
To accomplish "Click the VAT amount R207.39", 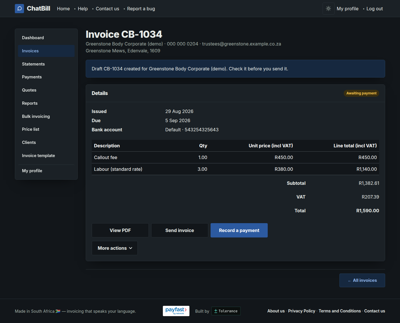I will pyautogui.click(x=371, y=197).
